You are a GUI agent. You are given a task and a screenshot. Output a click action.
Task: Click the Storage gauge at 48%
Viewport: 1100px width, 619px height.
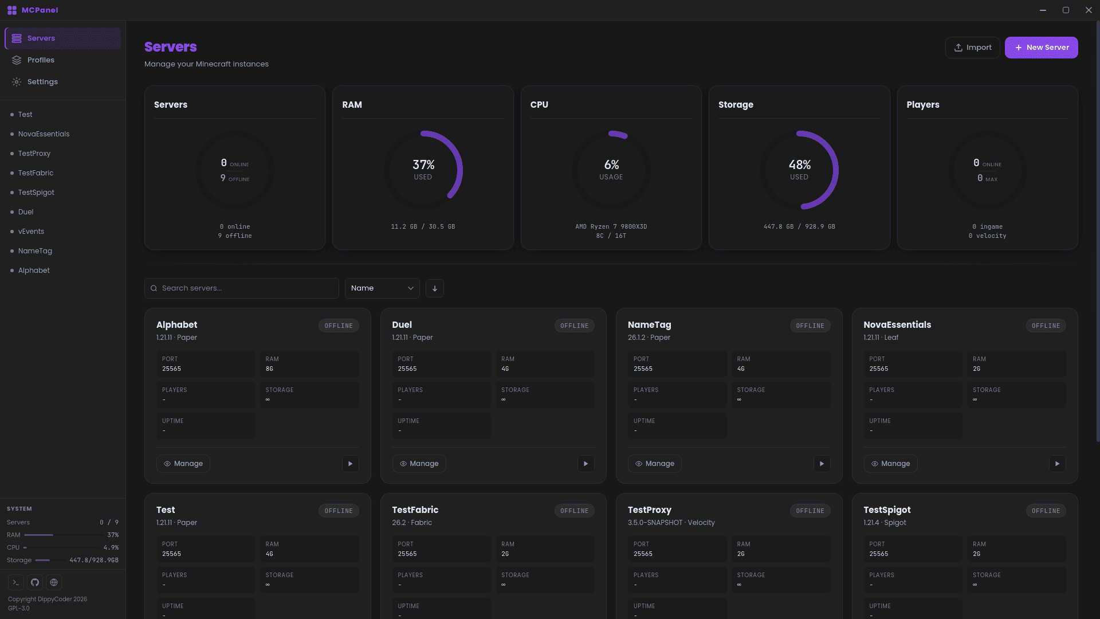(799, 170)
